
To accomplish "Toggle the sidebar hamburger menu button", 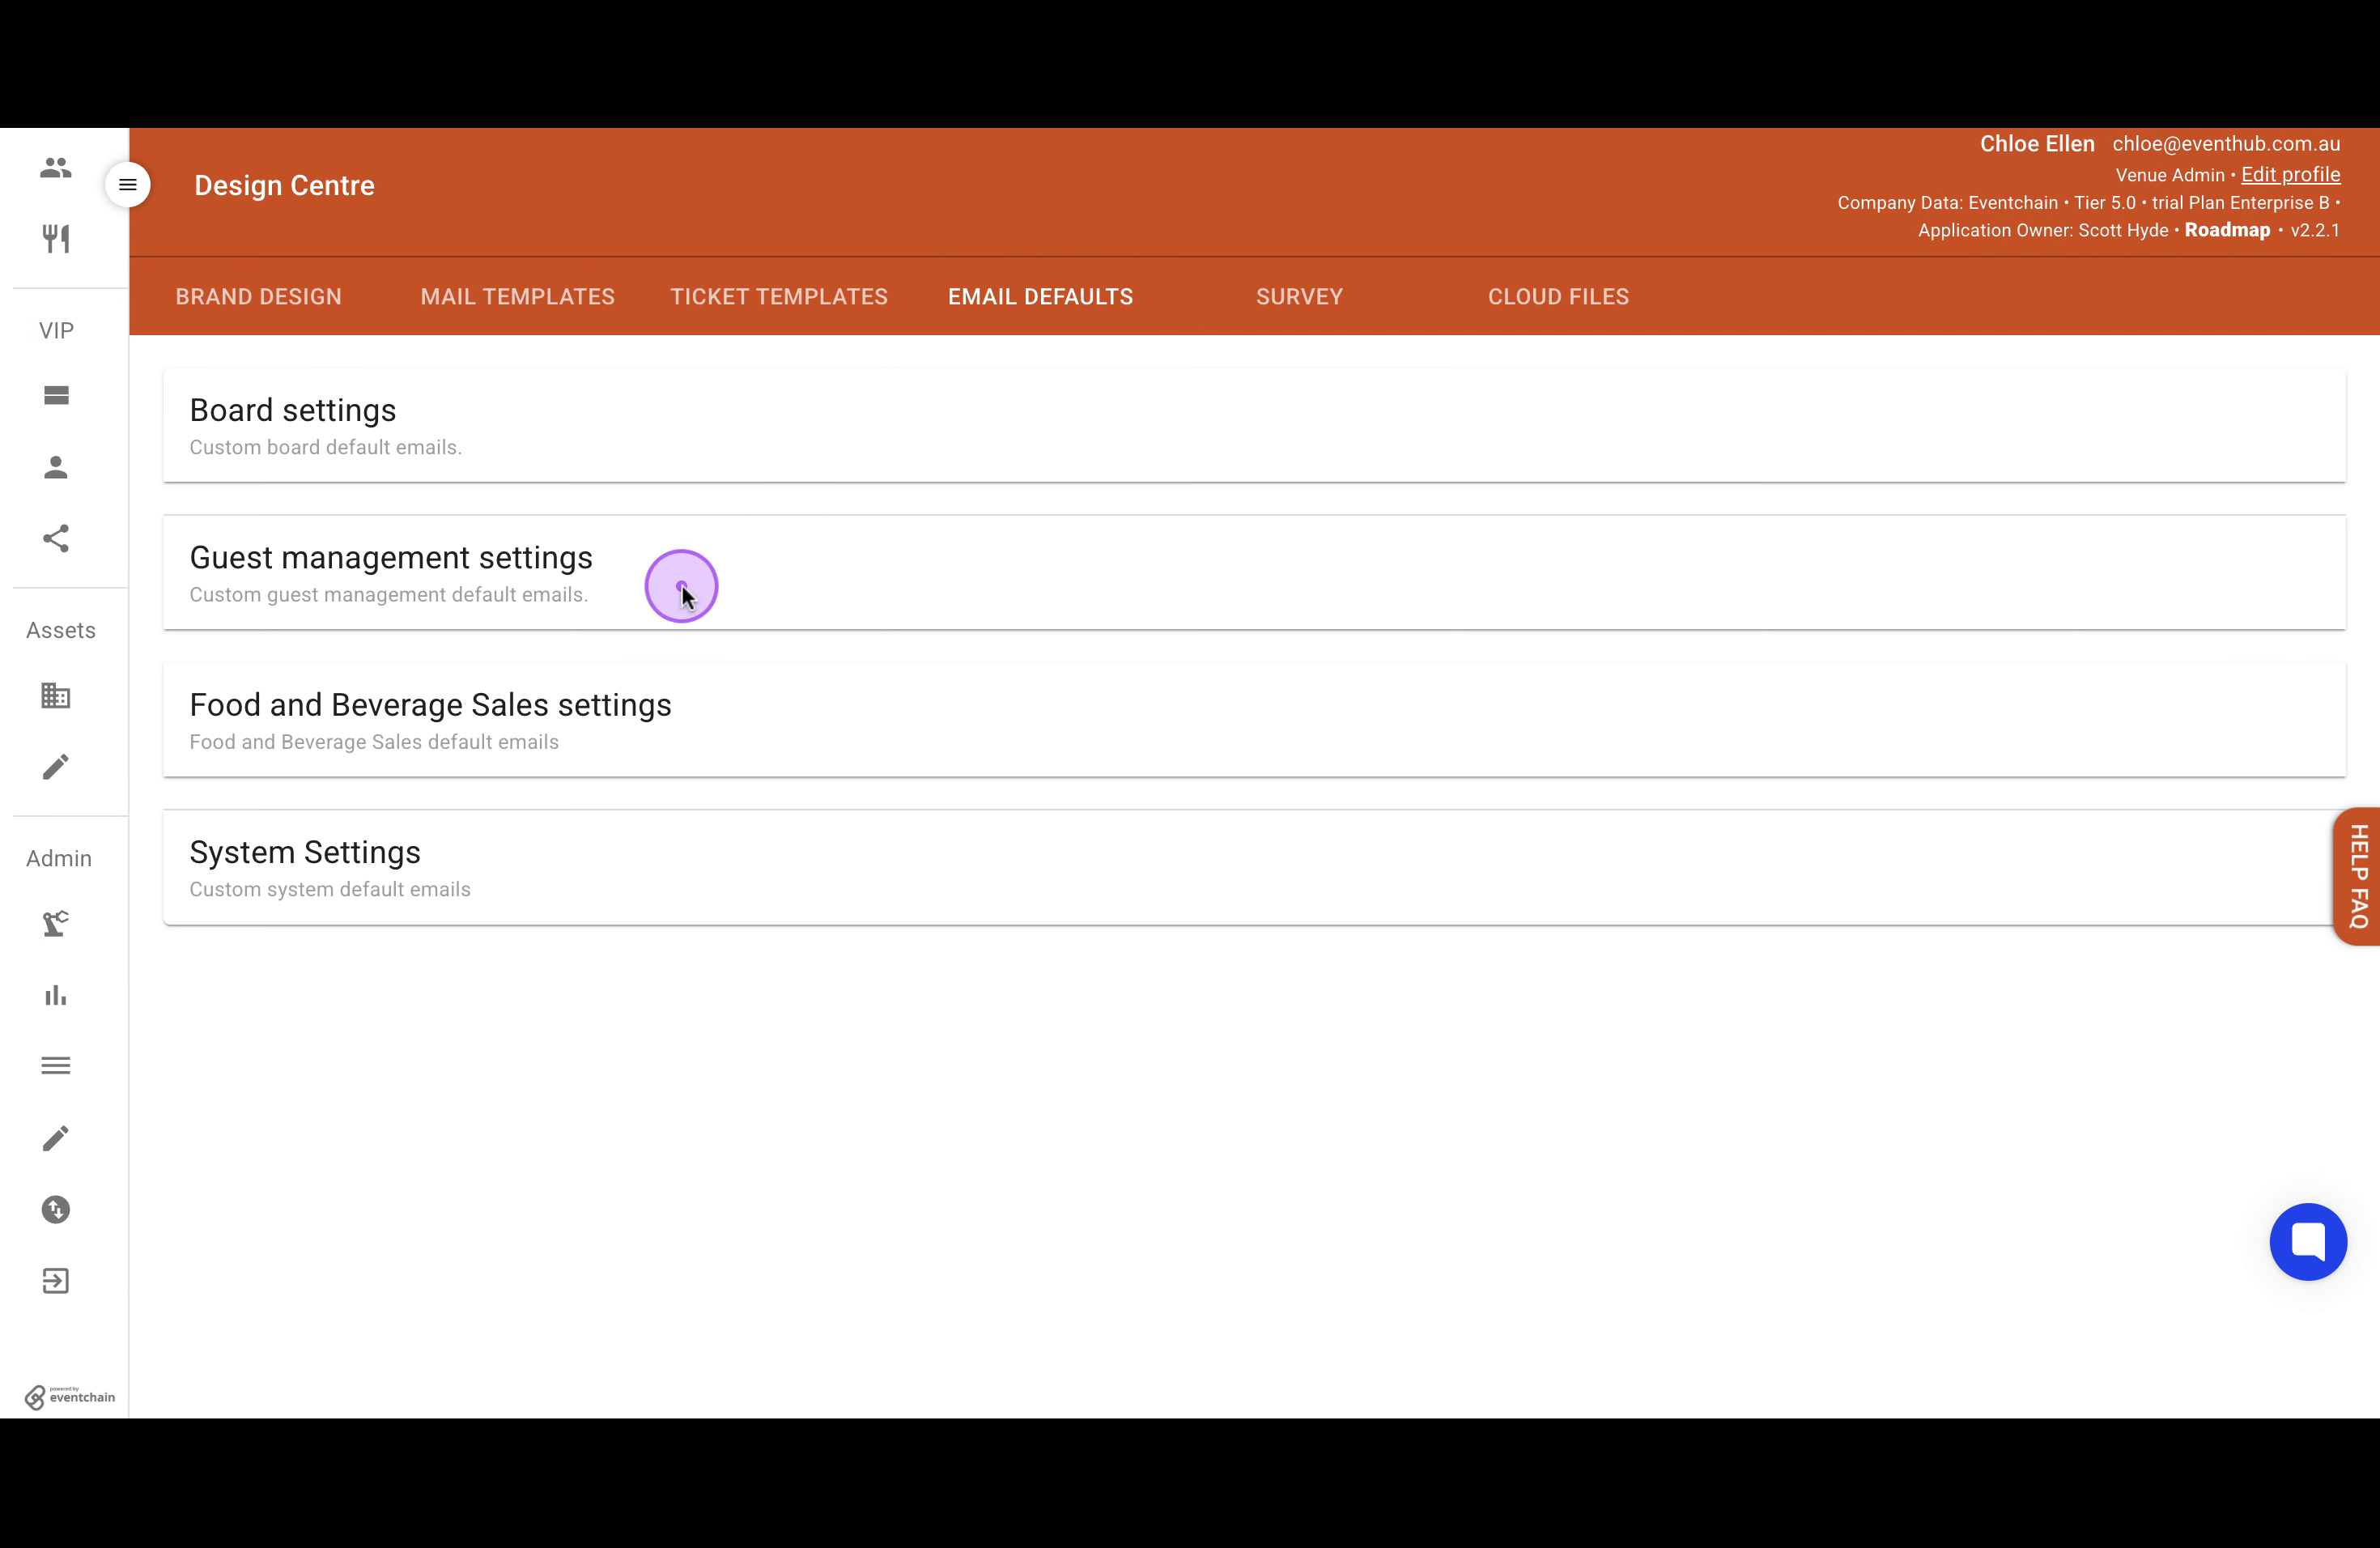I will click(128, 185).
